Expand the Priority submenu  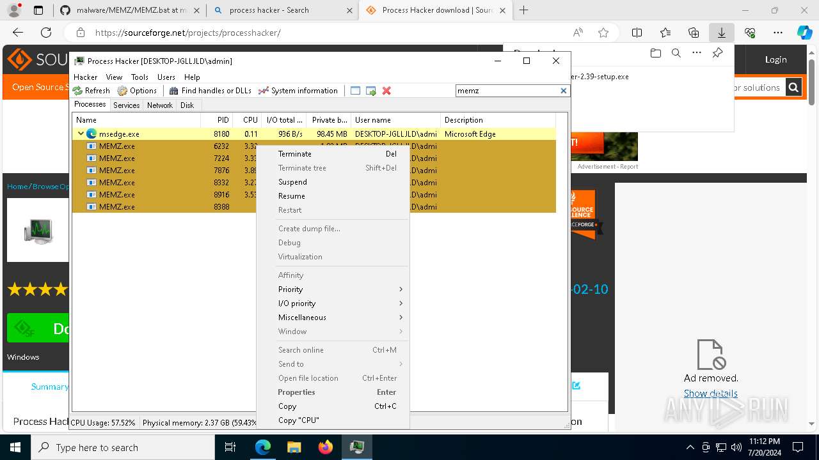332,289
